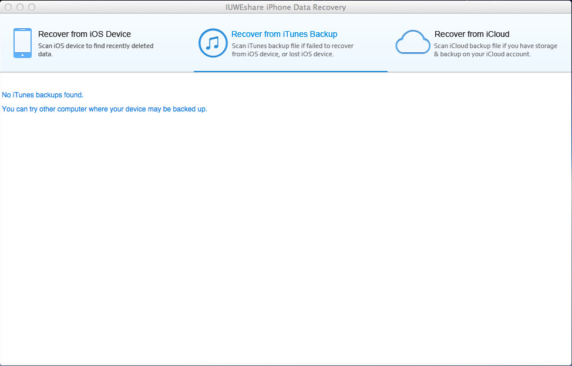Switch to the Recover from iCloud tab
Viewport: 572px width, 366px height.
click(479, 43)
